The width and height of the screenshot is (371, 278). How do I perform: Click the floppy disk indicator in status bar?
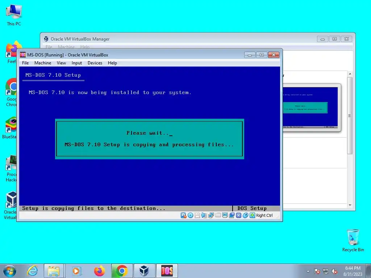coord(197,215)
